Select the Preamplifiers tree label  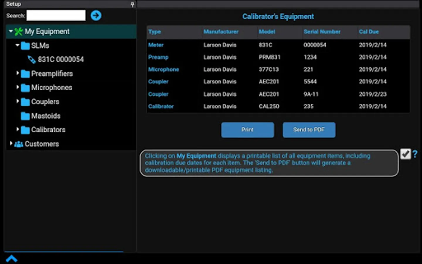pos(52,74)
